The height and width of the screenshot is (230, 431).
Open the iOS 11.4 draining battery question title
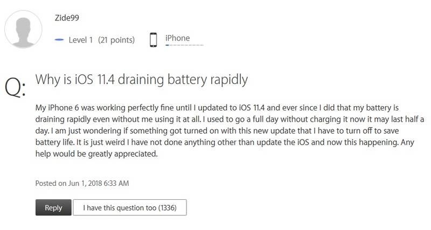tap(142, 80)
